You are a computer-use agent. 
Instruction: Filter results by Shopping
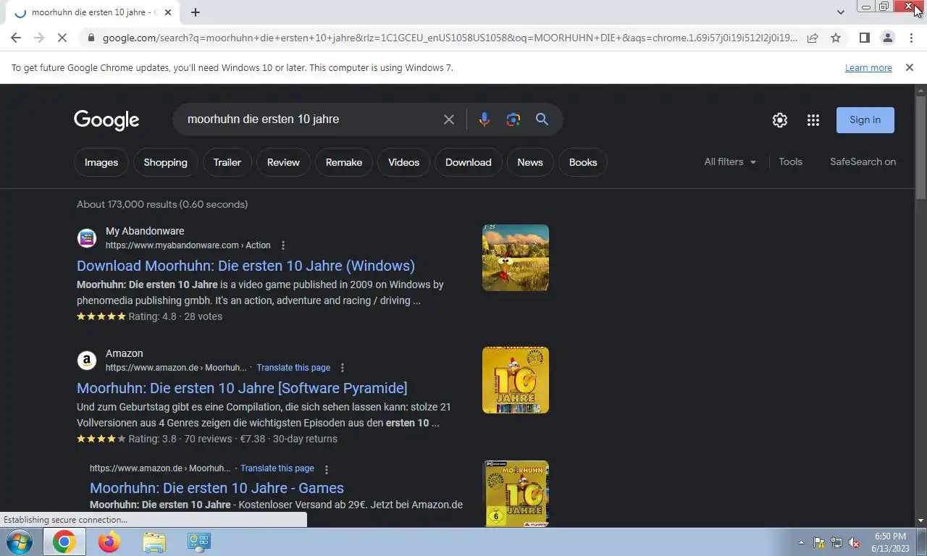pyautogui.click(x=165, y=162)
